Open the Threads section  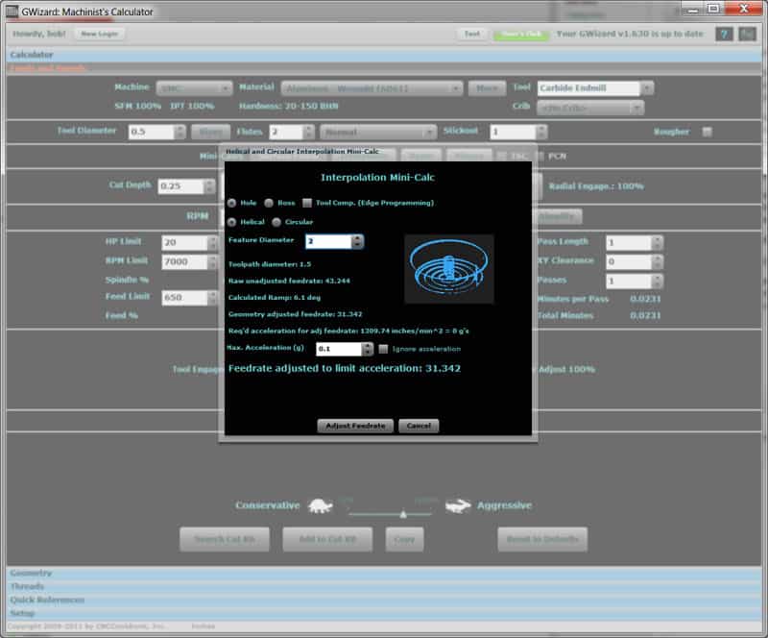coord(384,586)
